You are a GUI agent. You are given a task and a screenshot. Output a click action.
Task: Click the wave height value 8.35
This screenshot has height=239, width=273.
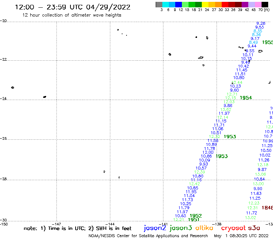[258, 31]
